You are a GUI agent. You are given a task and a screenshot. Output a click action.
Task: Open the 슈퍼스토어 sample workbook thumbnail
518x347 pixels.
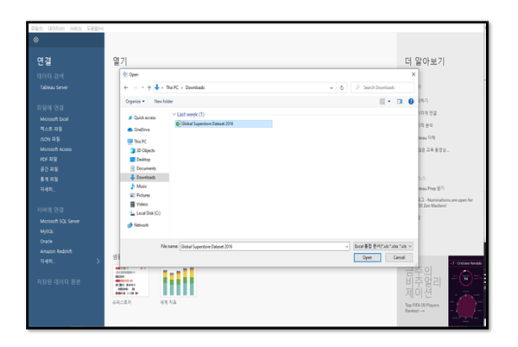[x=131, y=282]
